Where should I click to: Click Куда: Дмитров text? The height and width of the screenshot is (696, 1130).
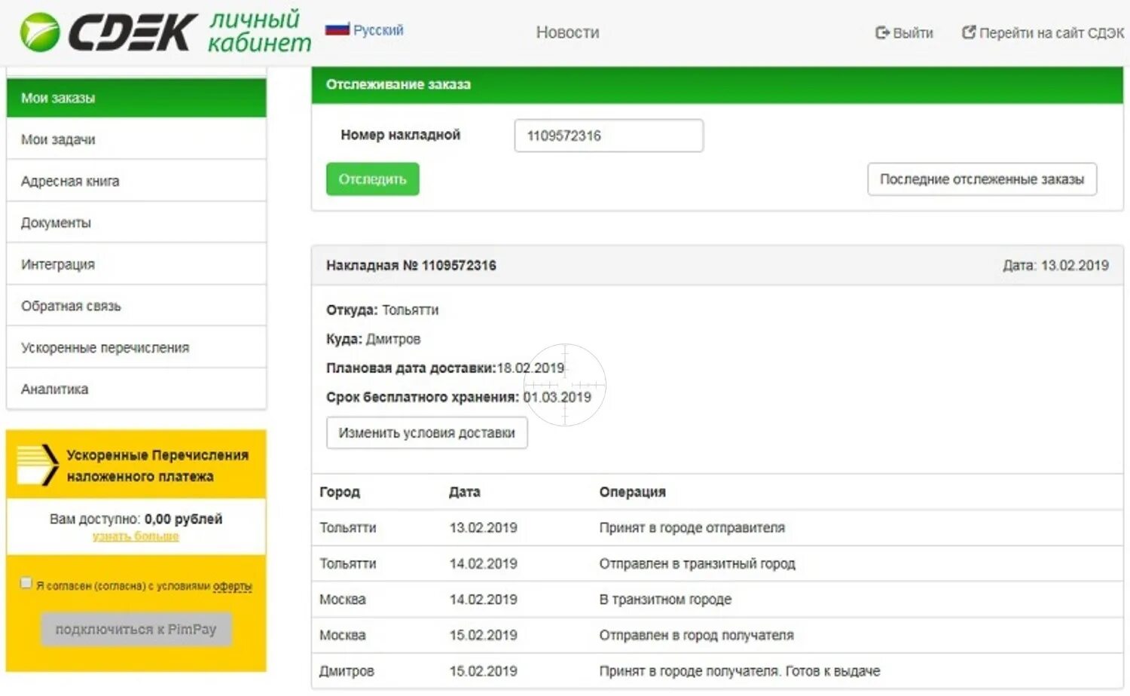tap(373, 339)
